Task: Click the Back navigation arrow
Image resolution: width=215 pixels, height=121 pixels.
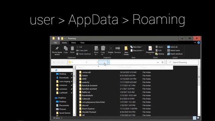Action: [54, 62]
